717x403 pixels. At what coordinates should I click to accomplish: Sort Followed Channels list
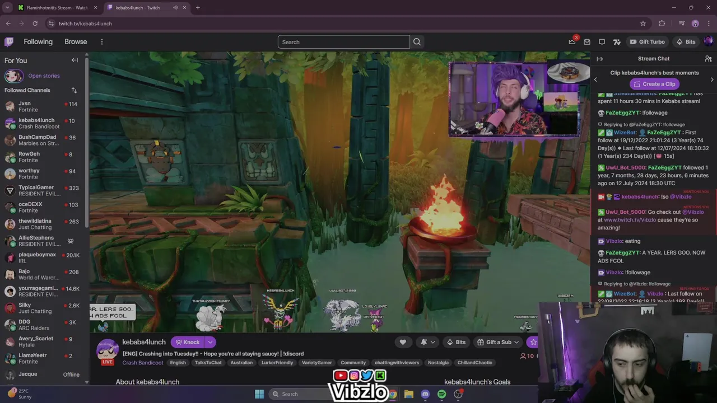click(74, 90)
